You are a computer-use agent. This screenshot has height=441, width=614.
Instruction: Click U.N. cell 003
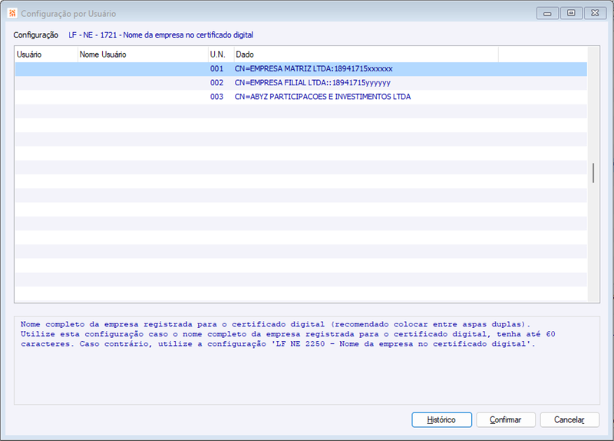click(x=216, y=97)
